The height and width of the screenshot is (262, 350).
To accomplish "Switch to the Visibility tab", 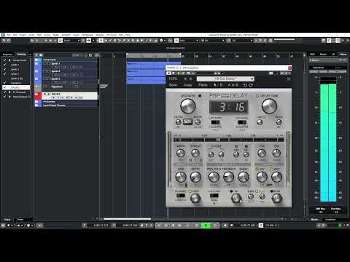I will [x=21, y=55].
